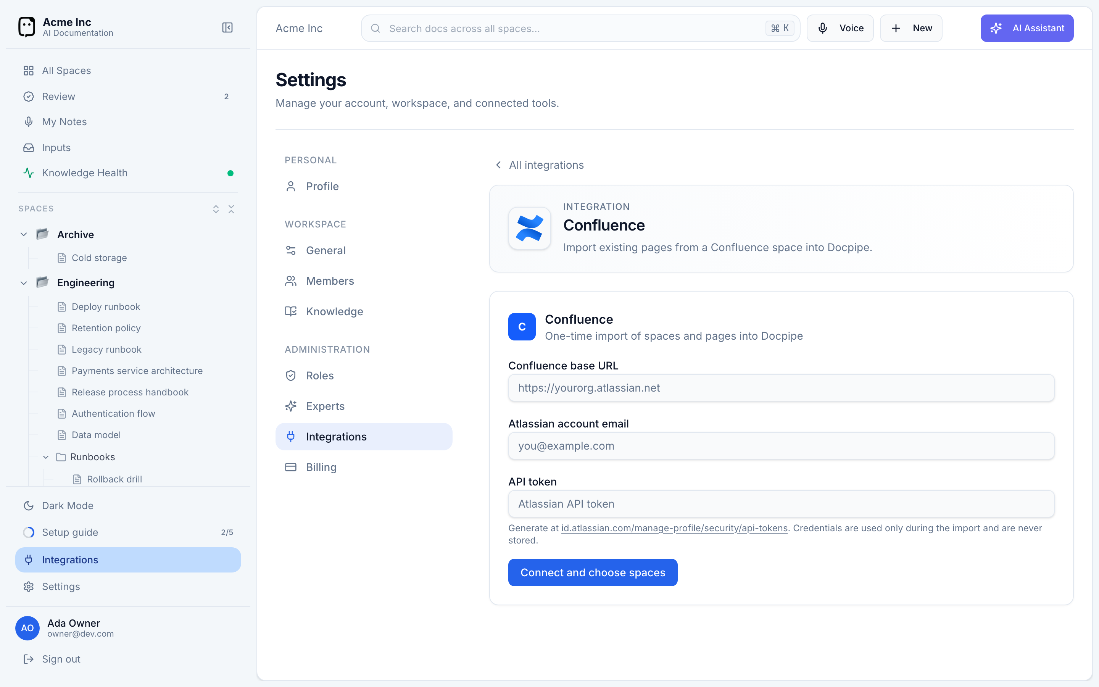Open Members settings
The width and height of the screenshot is (1099, 687).
tap(364, 281)
